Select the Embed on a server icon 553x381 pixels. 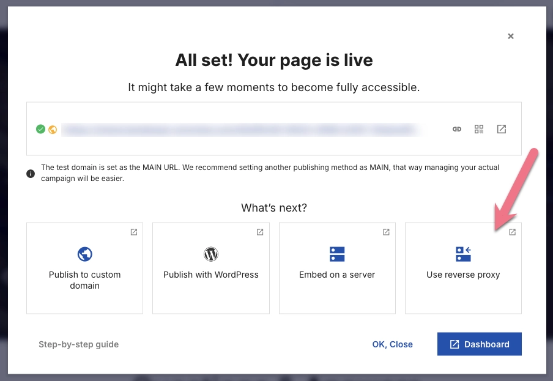pyautogui.click(x=337, y=254)
